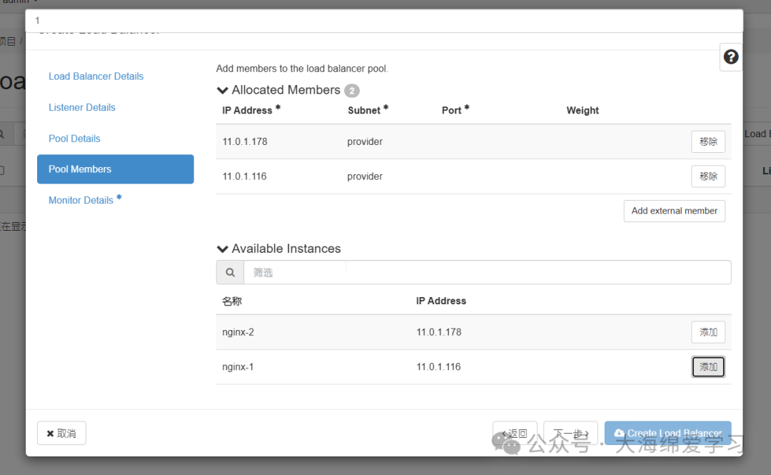This screenshot has height=475, width=771.
Task: Focus the instance filter input field
Action: coord(487,272)
